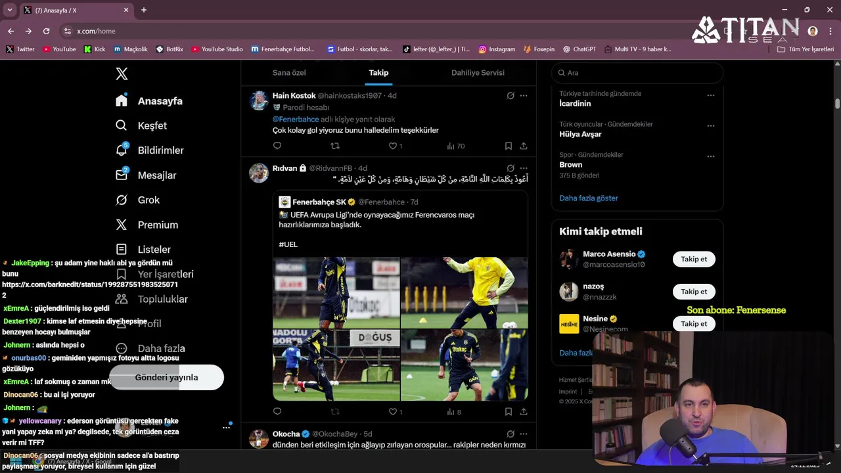The image size is (841, 473).
Task: Click the #UEL hashtag
Action: coord(288,244)
